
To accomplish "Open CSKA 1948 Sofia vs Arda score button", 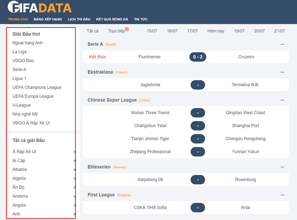I will tap(198, 207).
